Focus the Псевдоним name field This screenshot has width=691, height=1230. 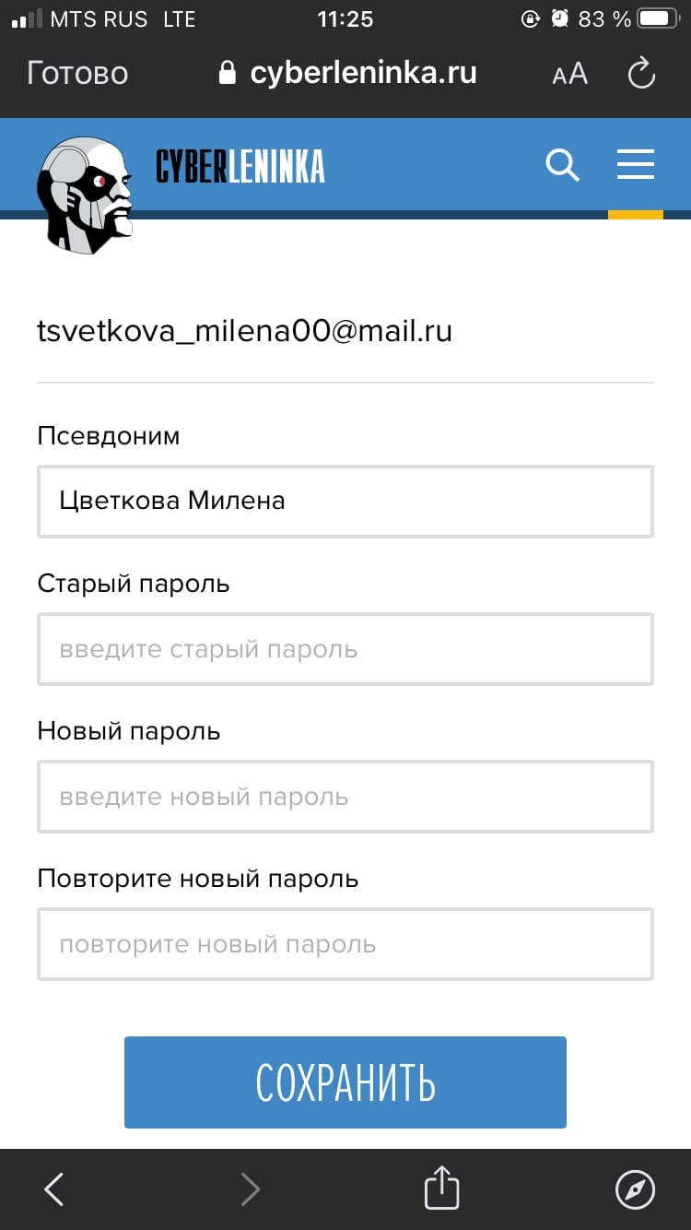click(345, 502)
